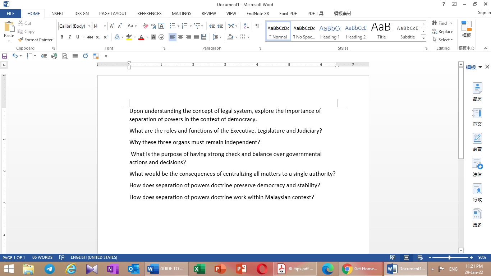491x276 pixels.
Task: Clear all formatting with the eraser icon
Action: click(x=146, y=26)
